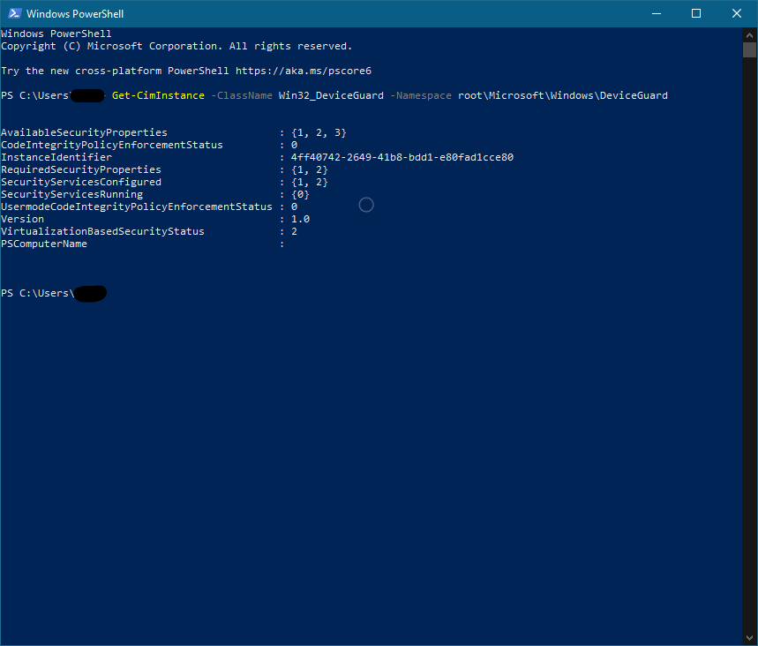Click the empty scrollbar track below thumb

tap(750, 353)
